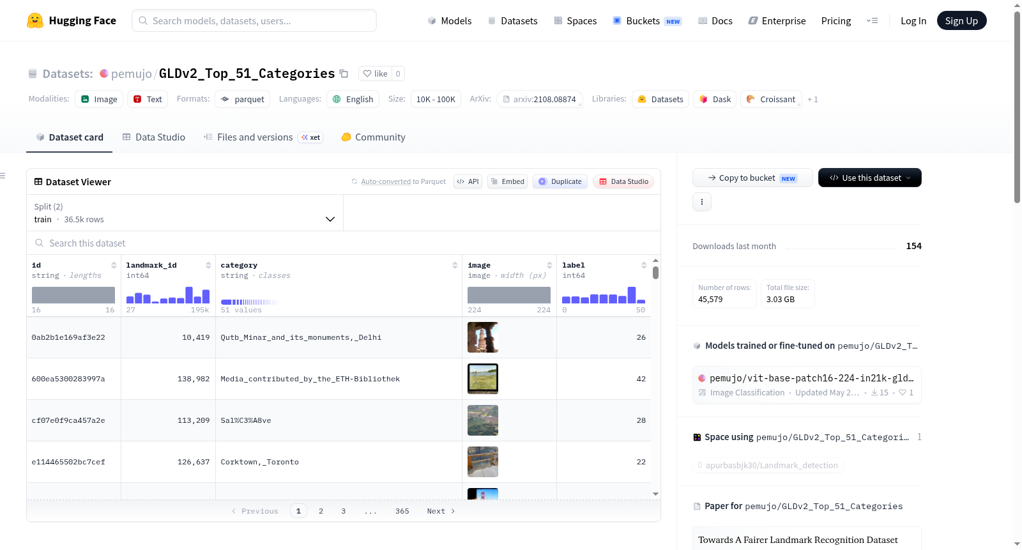The width and height of the screenshot is (1022, 550).
Task: Click the heart like button
Action: coord(375,73)
